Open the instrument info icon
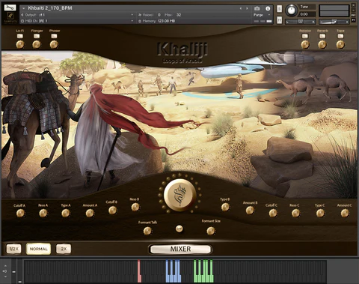This screenshot has height=284, width=359. pos(268,8)
